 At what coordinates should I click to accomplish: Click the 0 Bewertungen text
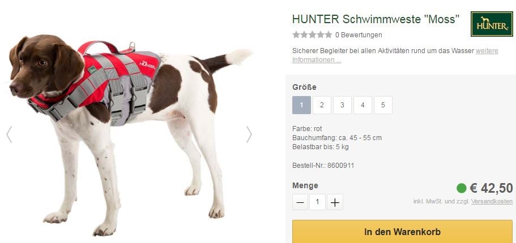click(359, 35)
